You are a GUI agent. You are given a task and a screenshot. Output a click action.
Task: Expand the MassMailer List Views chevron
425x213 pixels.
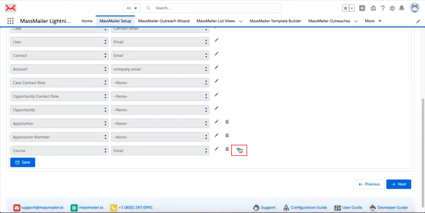(x=241, y=21)
